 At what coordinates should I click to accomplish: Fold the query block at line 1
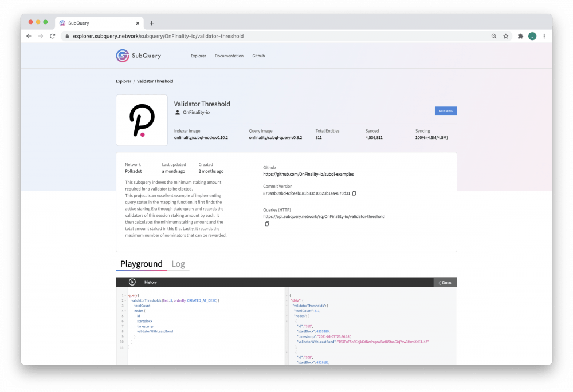[x=125, y=296]
